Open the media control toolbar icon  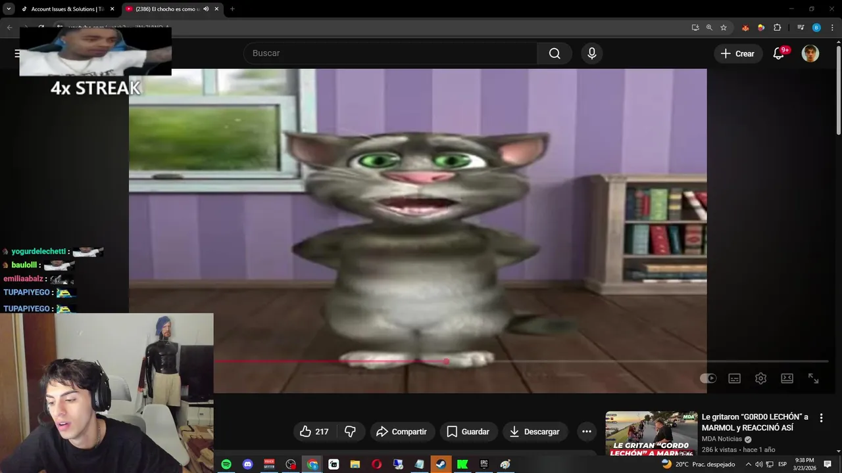(801, 28)
